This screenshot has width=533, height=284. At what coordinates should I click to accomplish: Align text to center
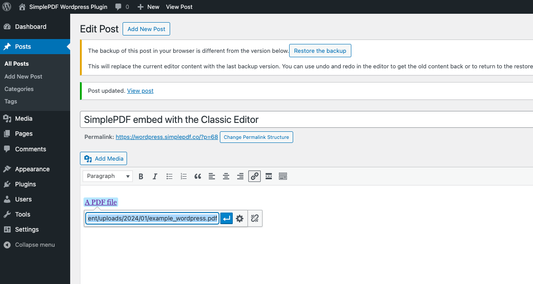pyautogui.click(x=226, y=176)
